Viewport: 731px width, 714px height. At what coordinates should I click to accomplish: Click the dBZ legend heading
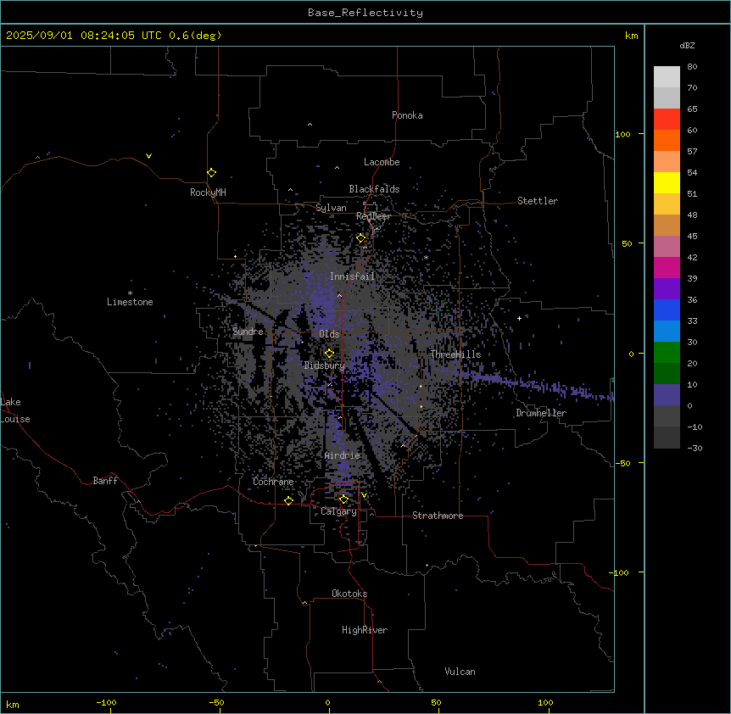(x=687, y=46)
